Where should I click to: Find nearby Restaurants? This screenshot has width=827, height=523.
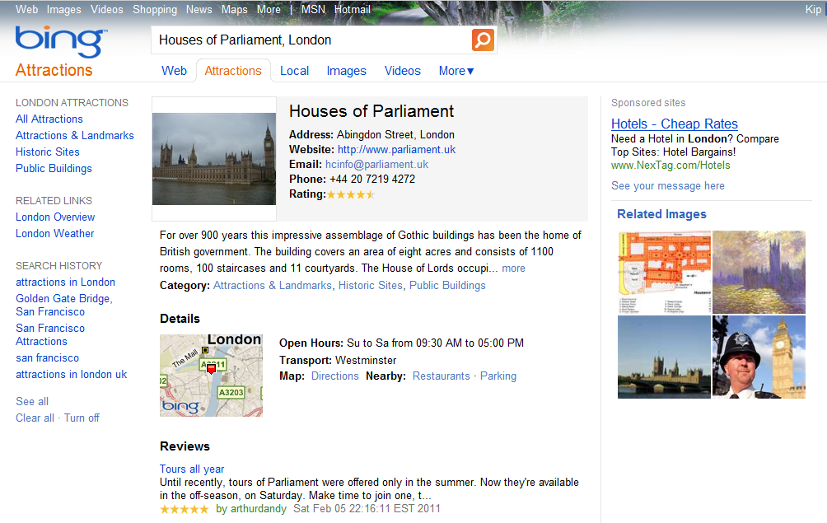click(441, 376)
